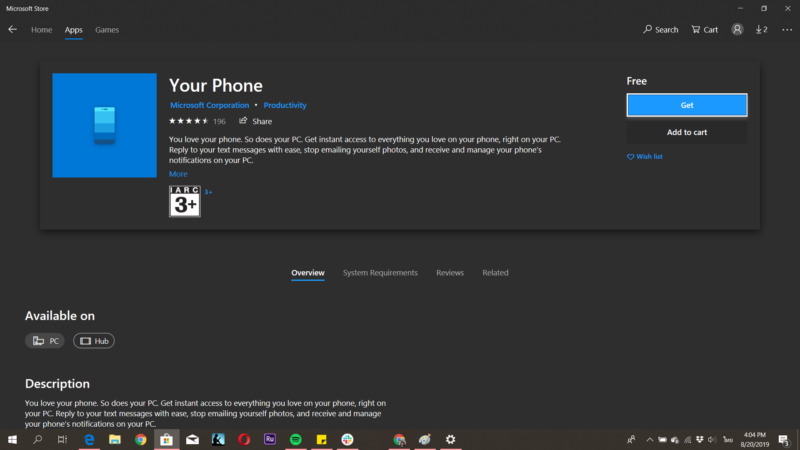The width and height of the screenshot is (800, 450).
Task: Select the Overview section tab
Action: pos(308,273)
